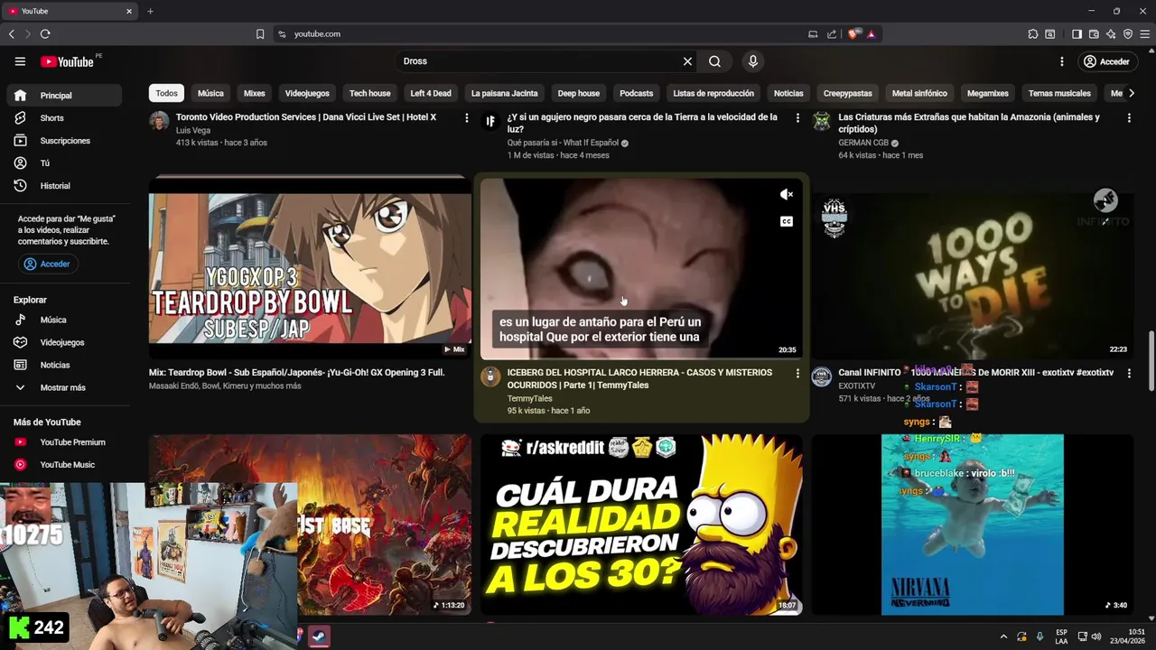The width and height of the screenshot is (1156, 650).
Task: Select the Metal sinfónico chip
Action: coord(919,93)
